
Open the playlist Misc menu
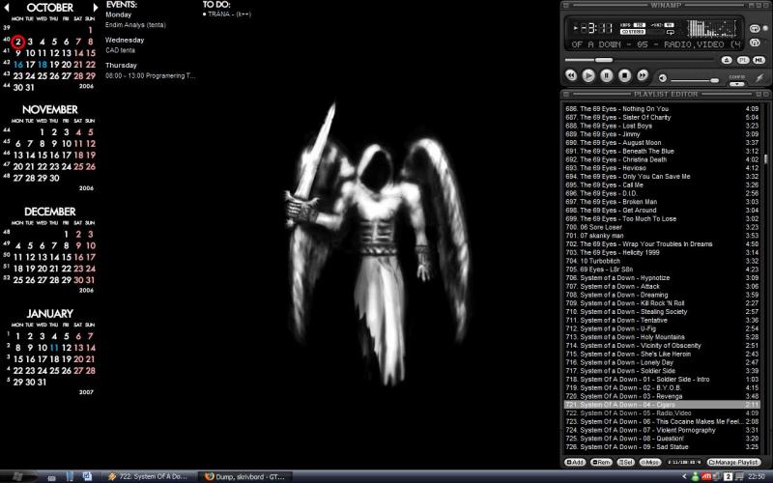650,463
